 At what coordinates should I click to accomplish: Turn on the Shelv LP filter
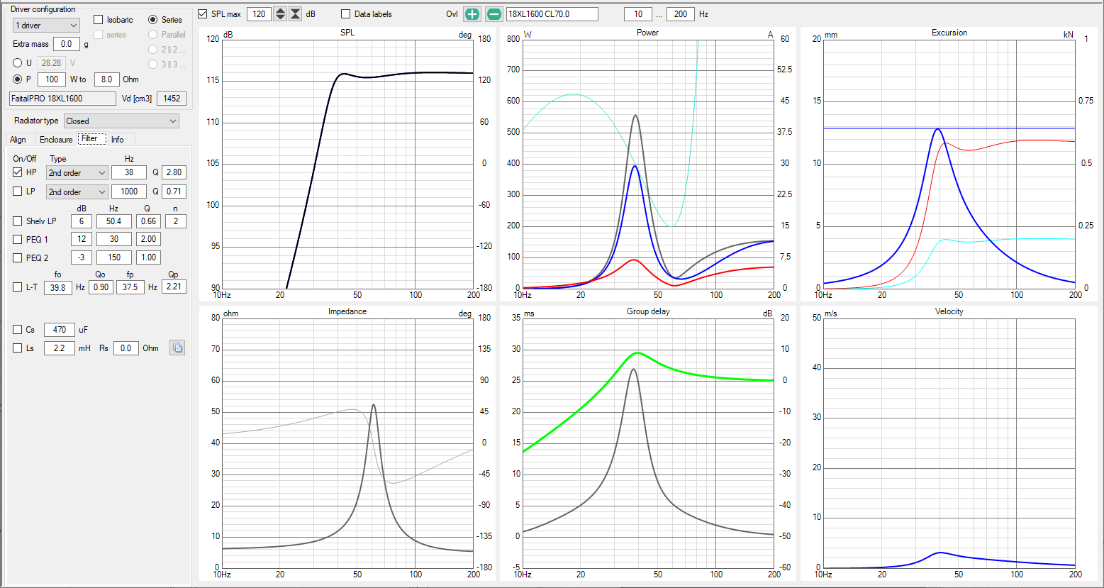click(18, 221)
